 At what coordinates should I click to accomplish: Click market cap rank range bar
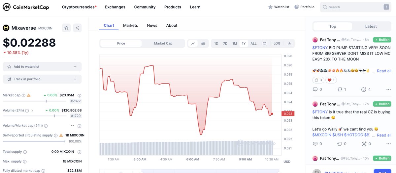click(x=34, y=101)
